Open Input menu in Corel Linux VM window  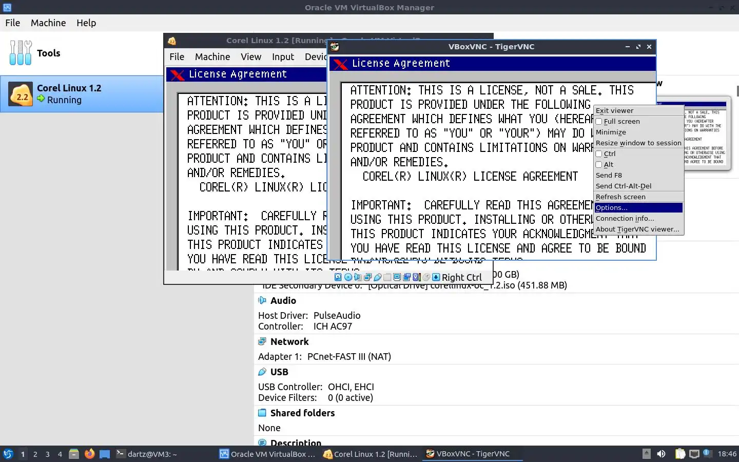click(283, 56)
